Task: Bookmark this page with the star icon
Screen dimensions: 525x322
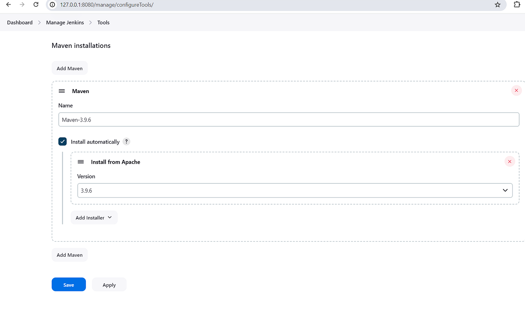Action: coord(498,5)
